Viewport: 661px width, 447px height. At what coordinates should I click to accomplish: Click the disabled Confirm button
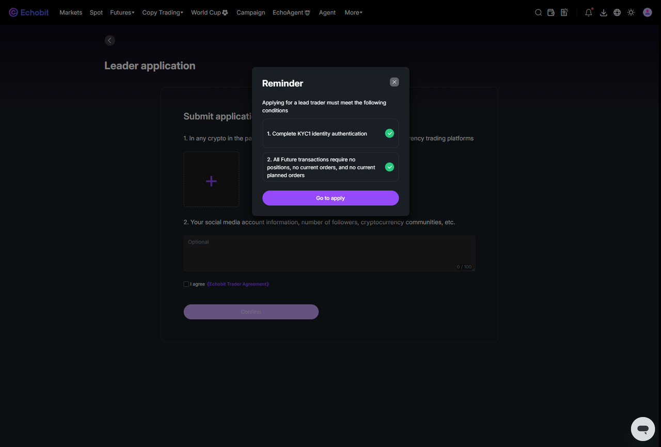point(251,312)
